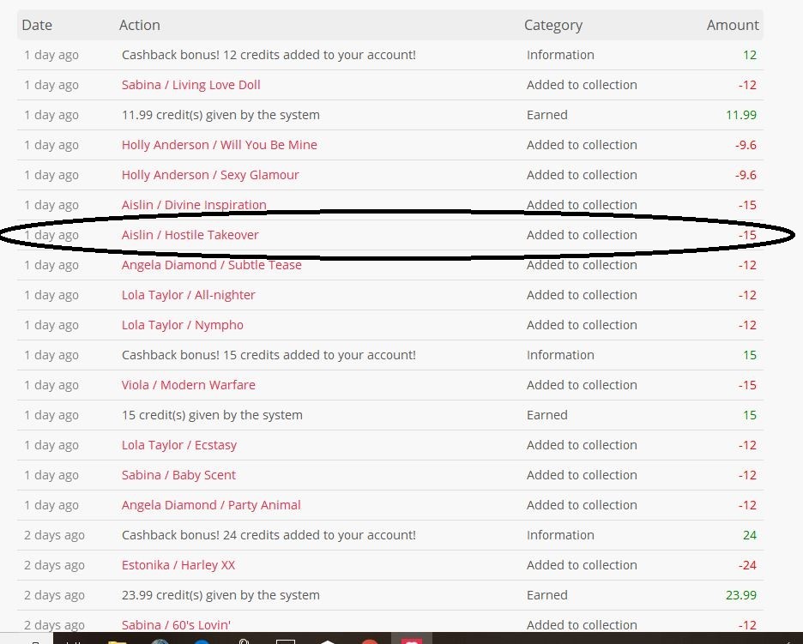
Task: Select '11.99 credit(s) given by the system' text
Action: point(220,115)
